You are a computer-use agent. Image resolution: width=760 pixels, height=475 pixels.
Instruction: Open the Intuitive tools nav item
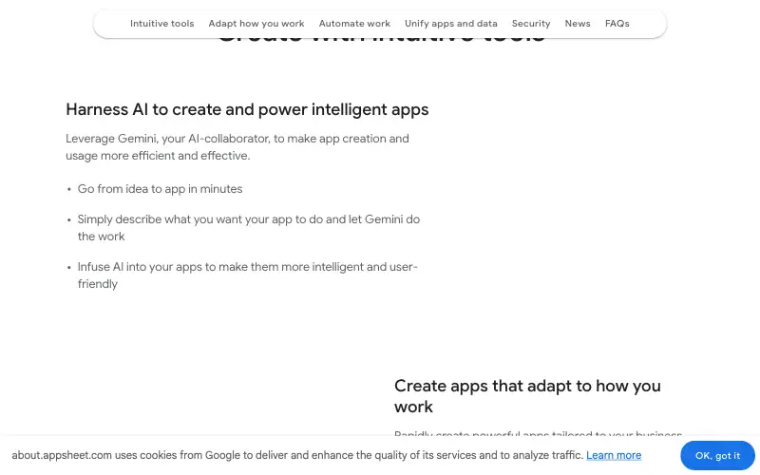[161, 23]
